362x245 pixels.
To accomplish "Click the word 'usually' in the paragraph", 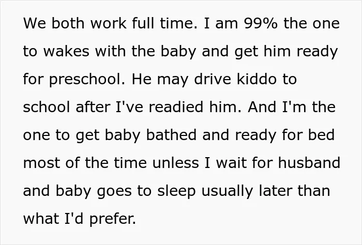I will [227, 191].
